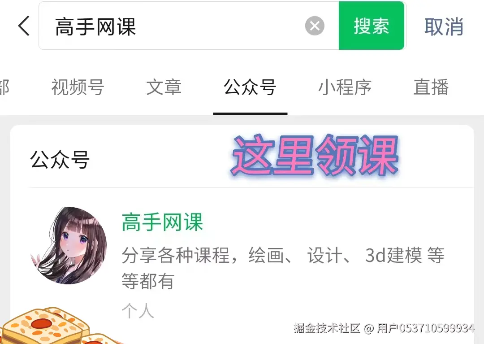
Task: Switch to the 视频号 tab
Action: [78, 87]
